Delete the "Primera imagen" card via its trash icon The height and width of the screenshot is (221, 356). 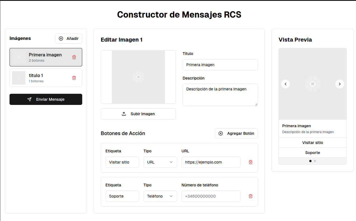[74, 57]
